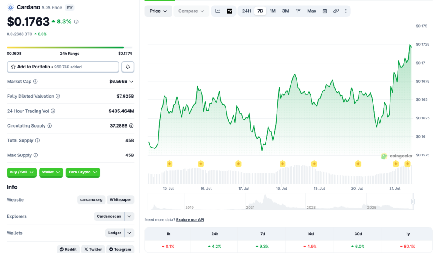Screen dimensions: 435x253
Task: Click the #17 rank badge
Action: coord(69,8)
